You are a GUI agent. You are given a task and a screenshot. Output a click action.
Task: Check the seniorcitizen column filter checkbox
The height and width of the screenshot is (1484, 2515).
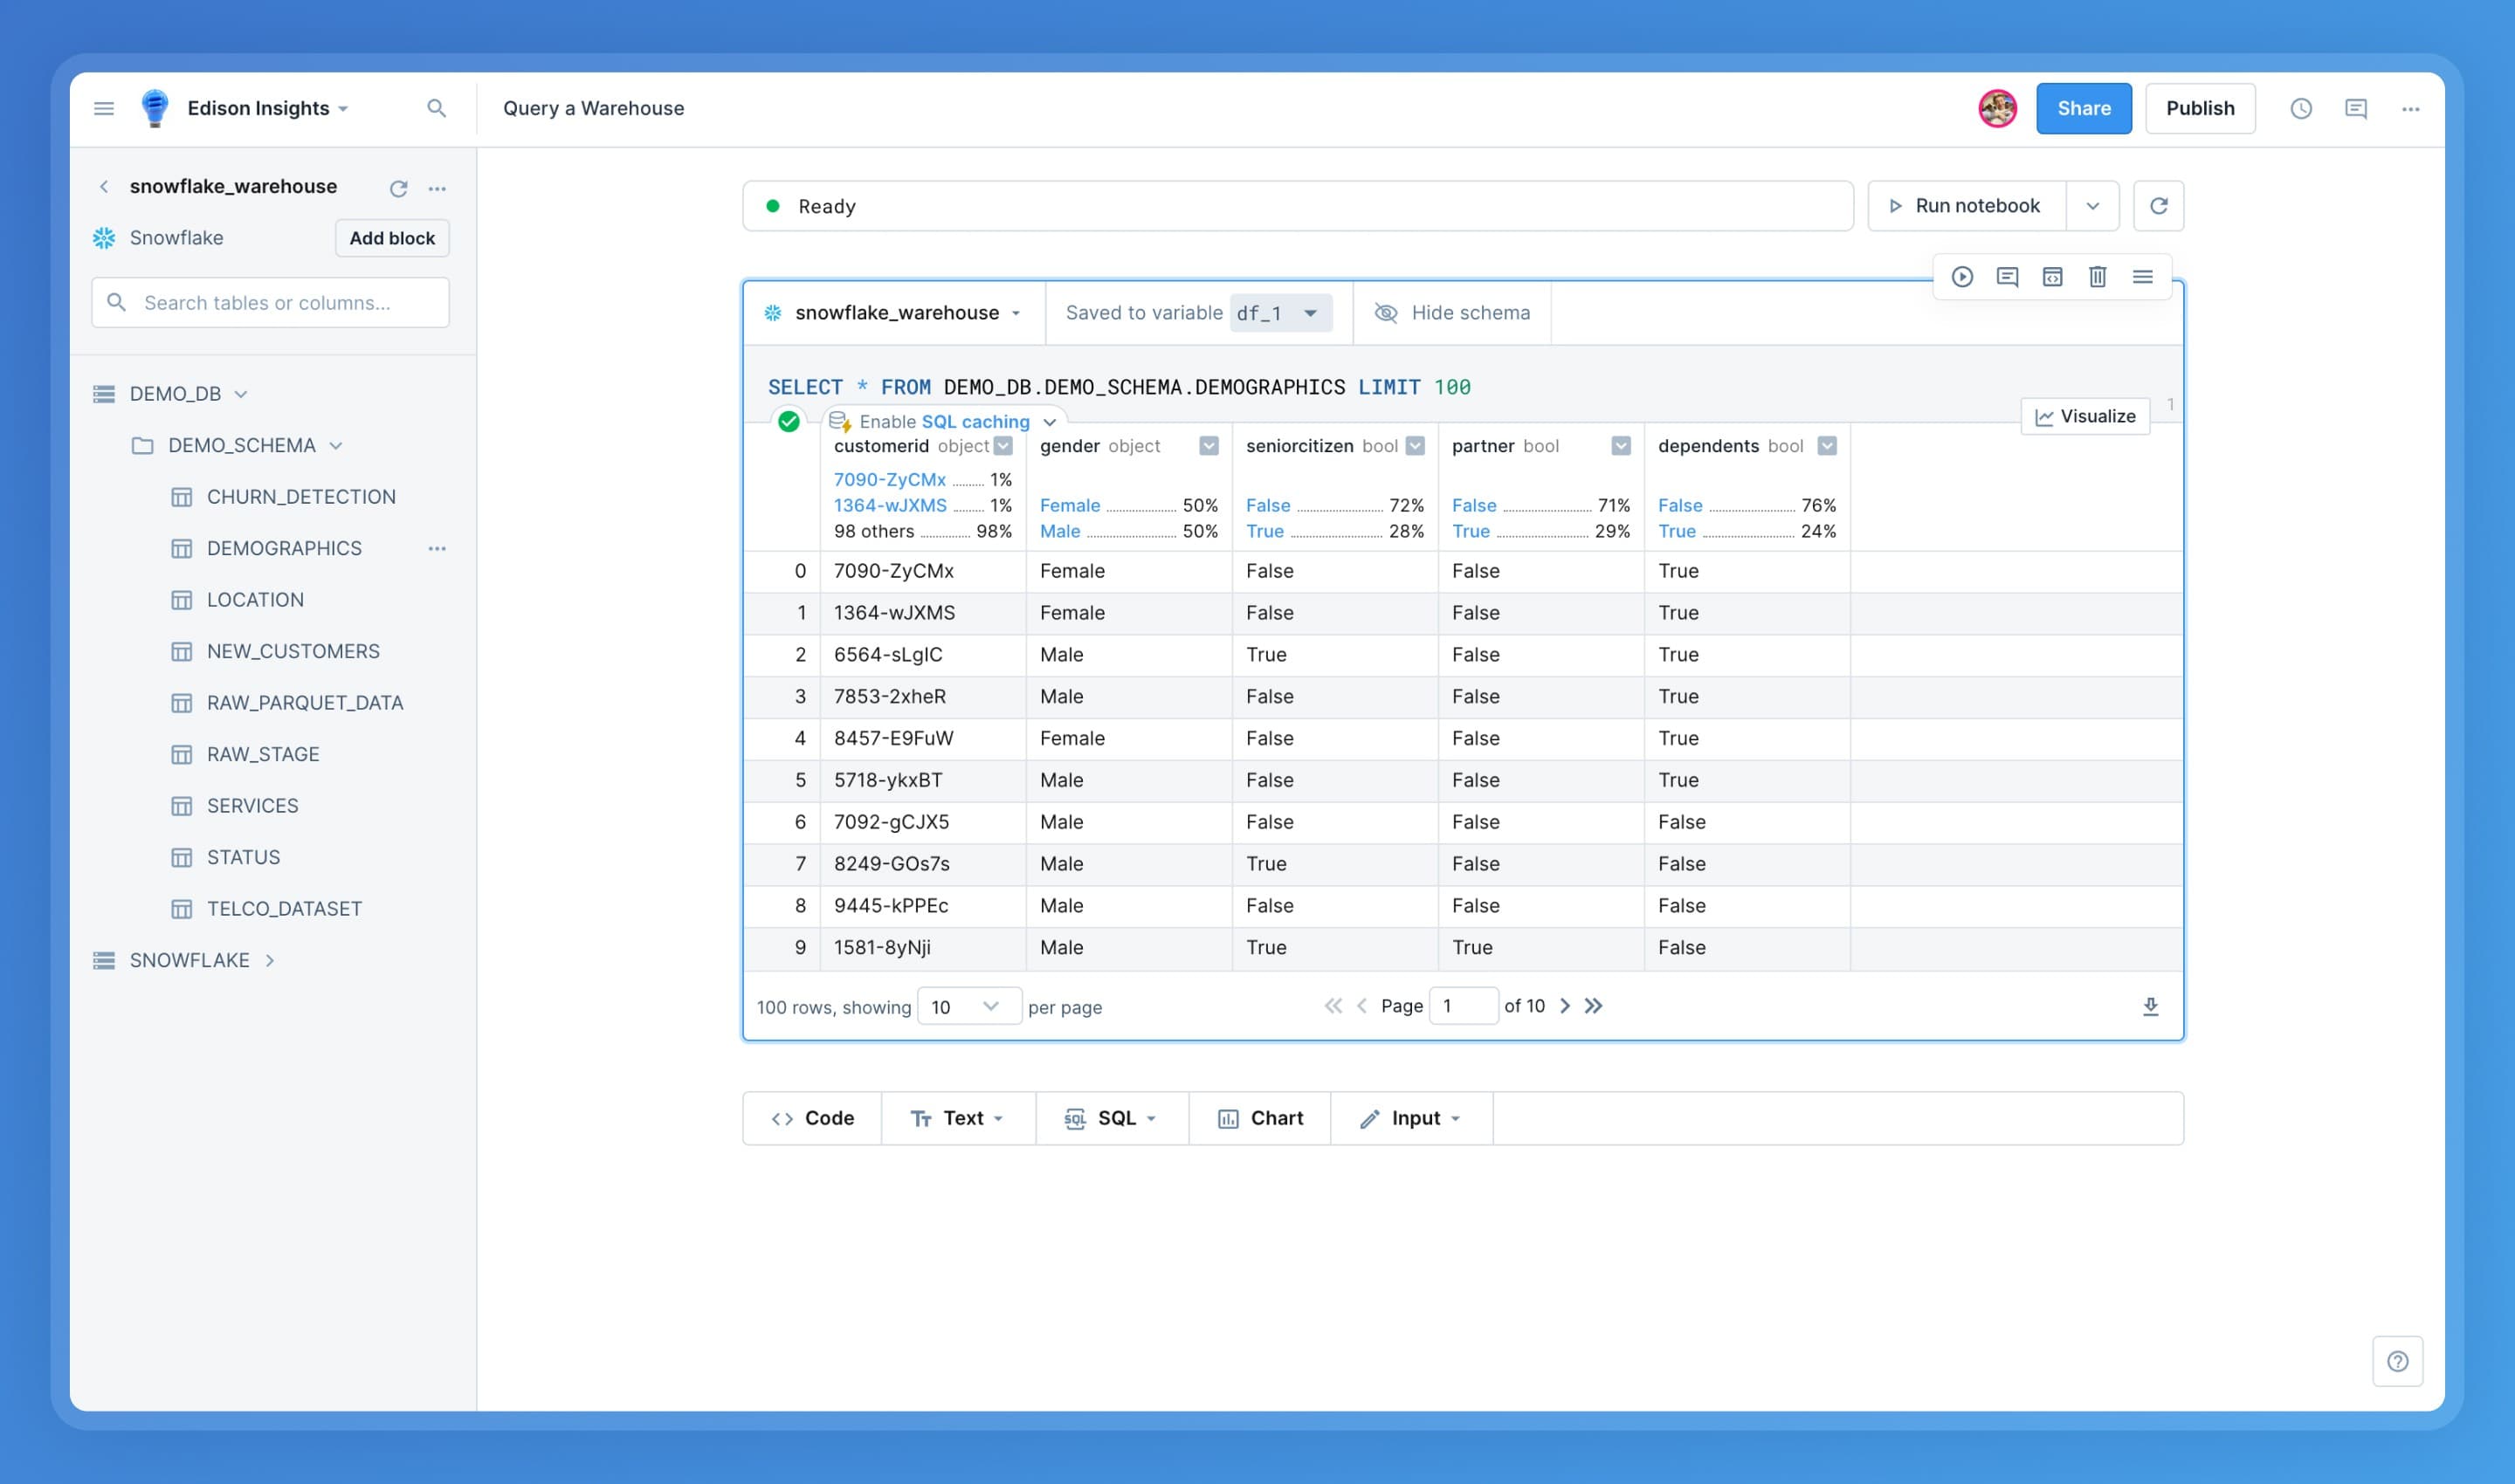coord(1416,445)
